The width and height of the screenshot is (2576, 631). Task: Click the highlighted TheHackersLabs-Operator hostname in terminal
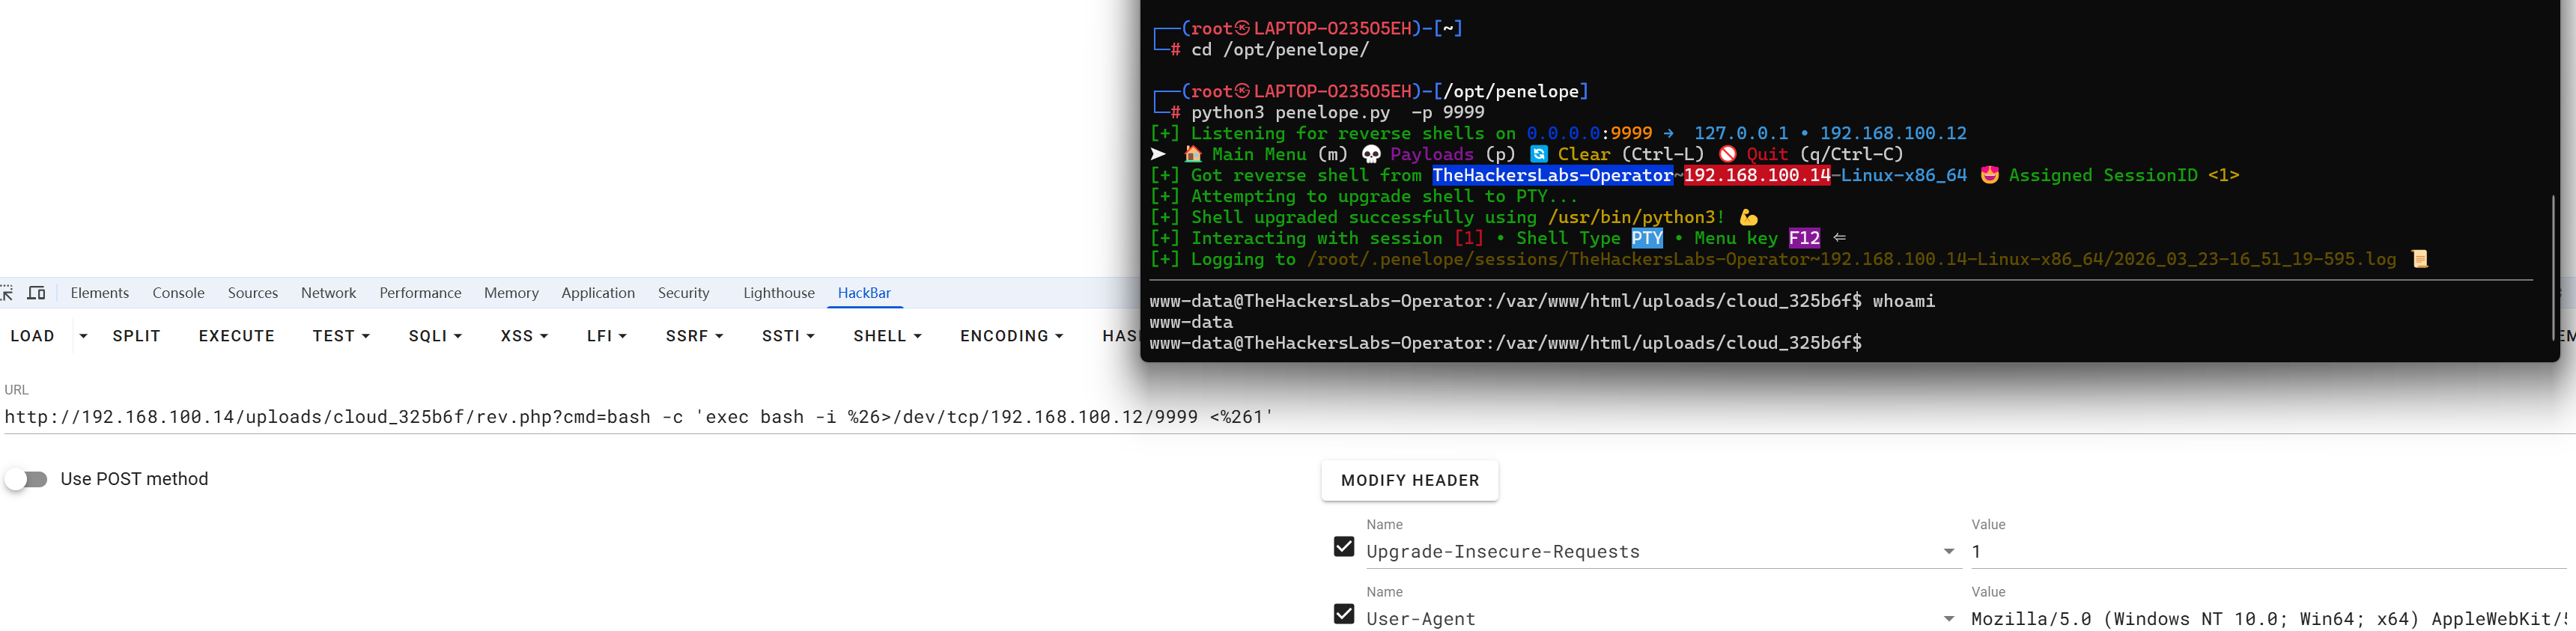(x=1552, y=176)
